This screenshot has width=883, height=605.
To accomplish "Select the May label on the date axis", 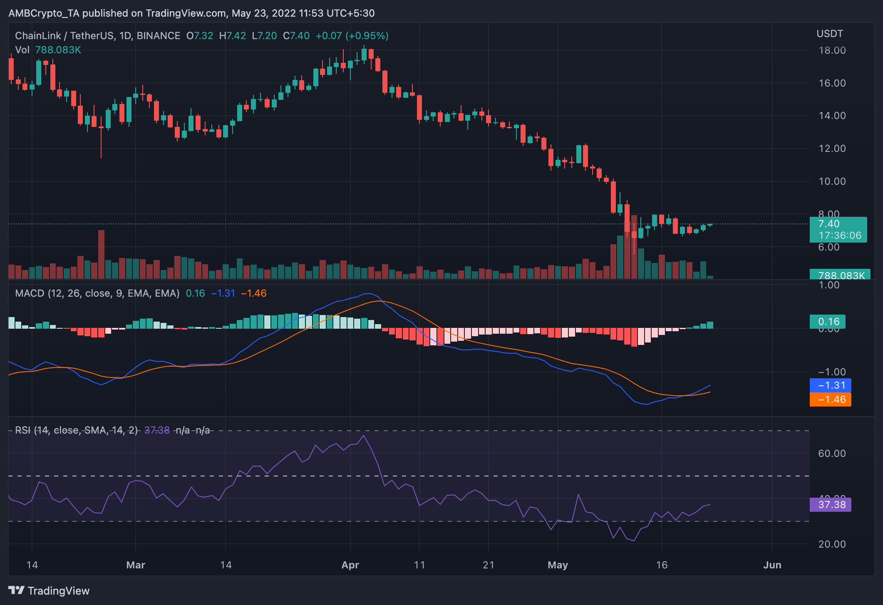I will [x=558, y=565].
